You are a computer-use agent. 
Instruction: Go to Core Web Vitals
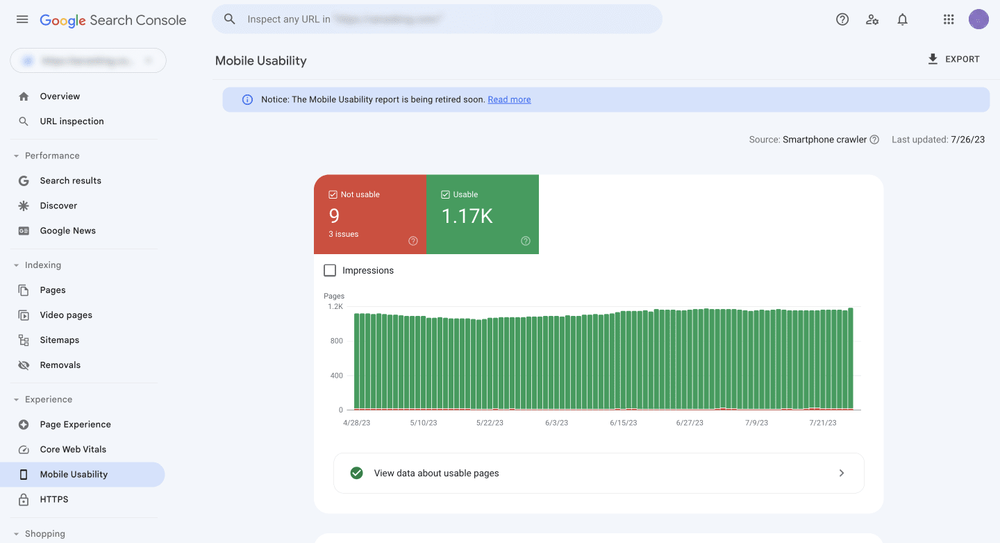pos(73,449)
